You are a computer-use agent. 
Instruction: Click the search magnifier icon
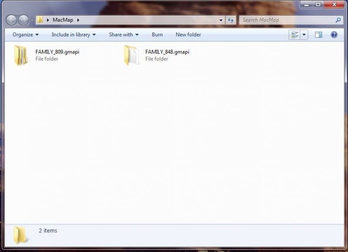(338, 20)
